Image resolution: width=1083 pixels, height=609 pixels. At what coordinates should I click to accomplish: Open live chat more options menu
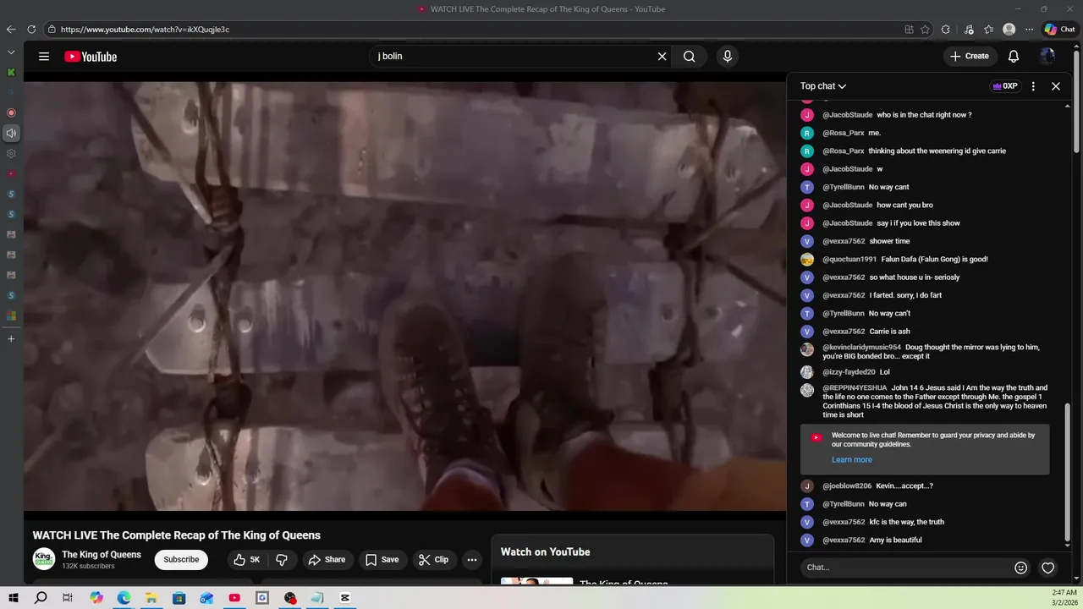pyautogui.click(x=1033, y=86)
